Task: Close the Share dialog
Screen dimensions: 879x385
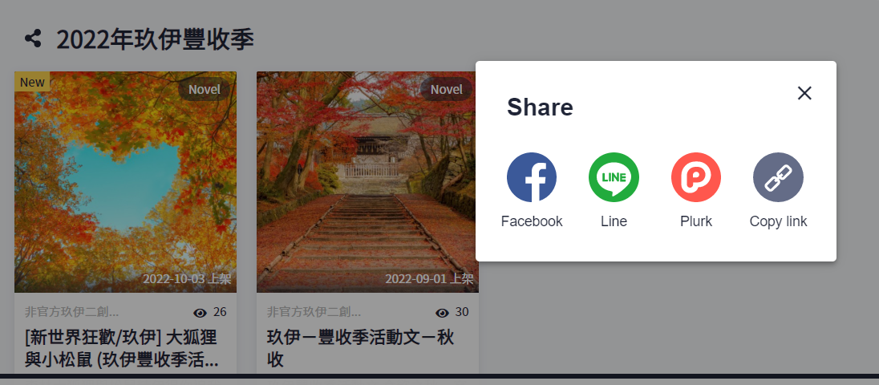Action: tap(804, 93)
